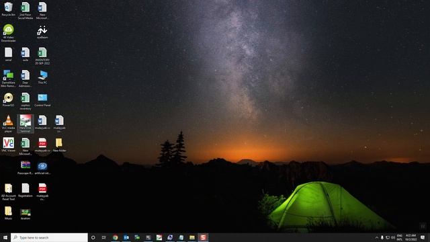Open the New Microsoft Word document icon

pos(42,11)
